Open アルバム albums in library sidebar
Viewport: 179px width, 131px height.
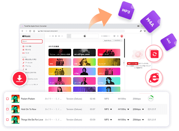(27, 66)
